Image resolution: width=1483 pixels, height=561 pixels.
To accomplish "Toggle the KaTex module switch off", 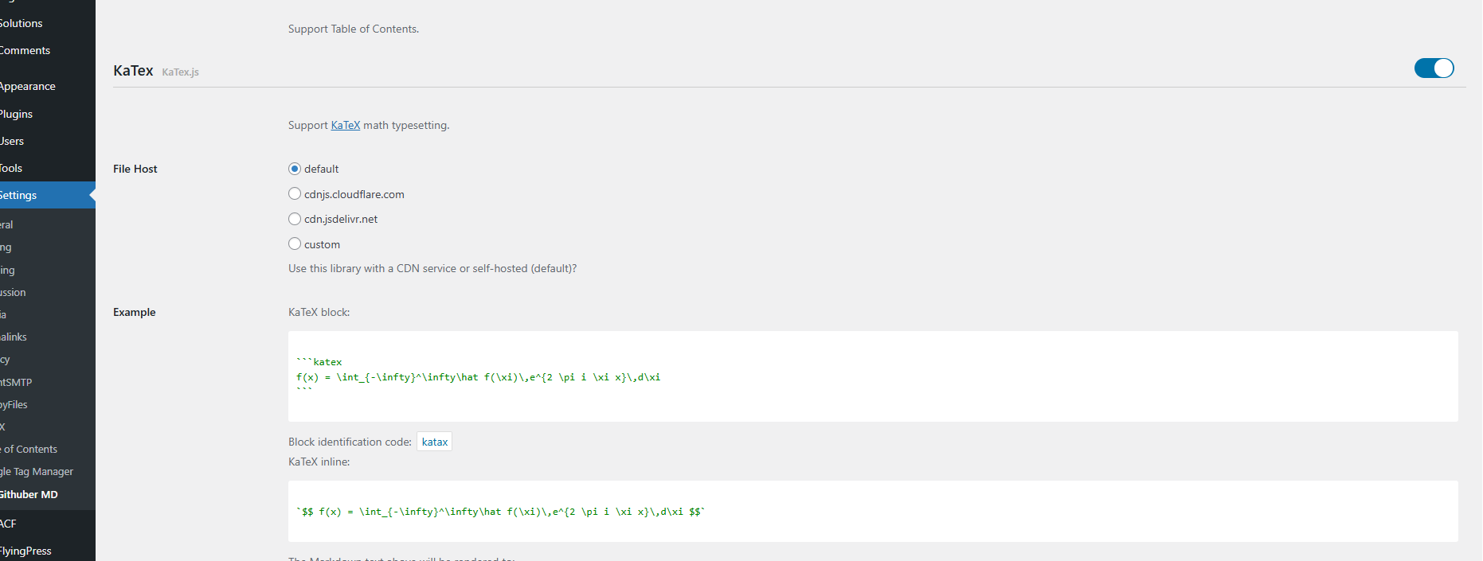I will click(x=1434, y=68).
